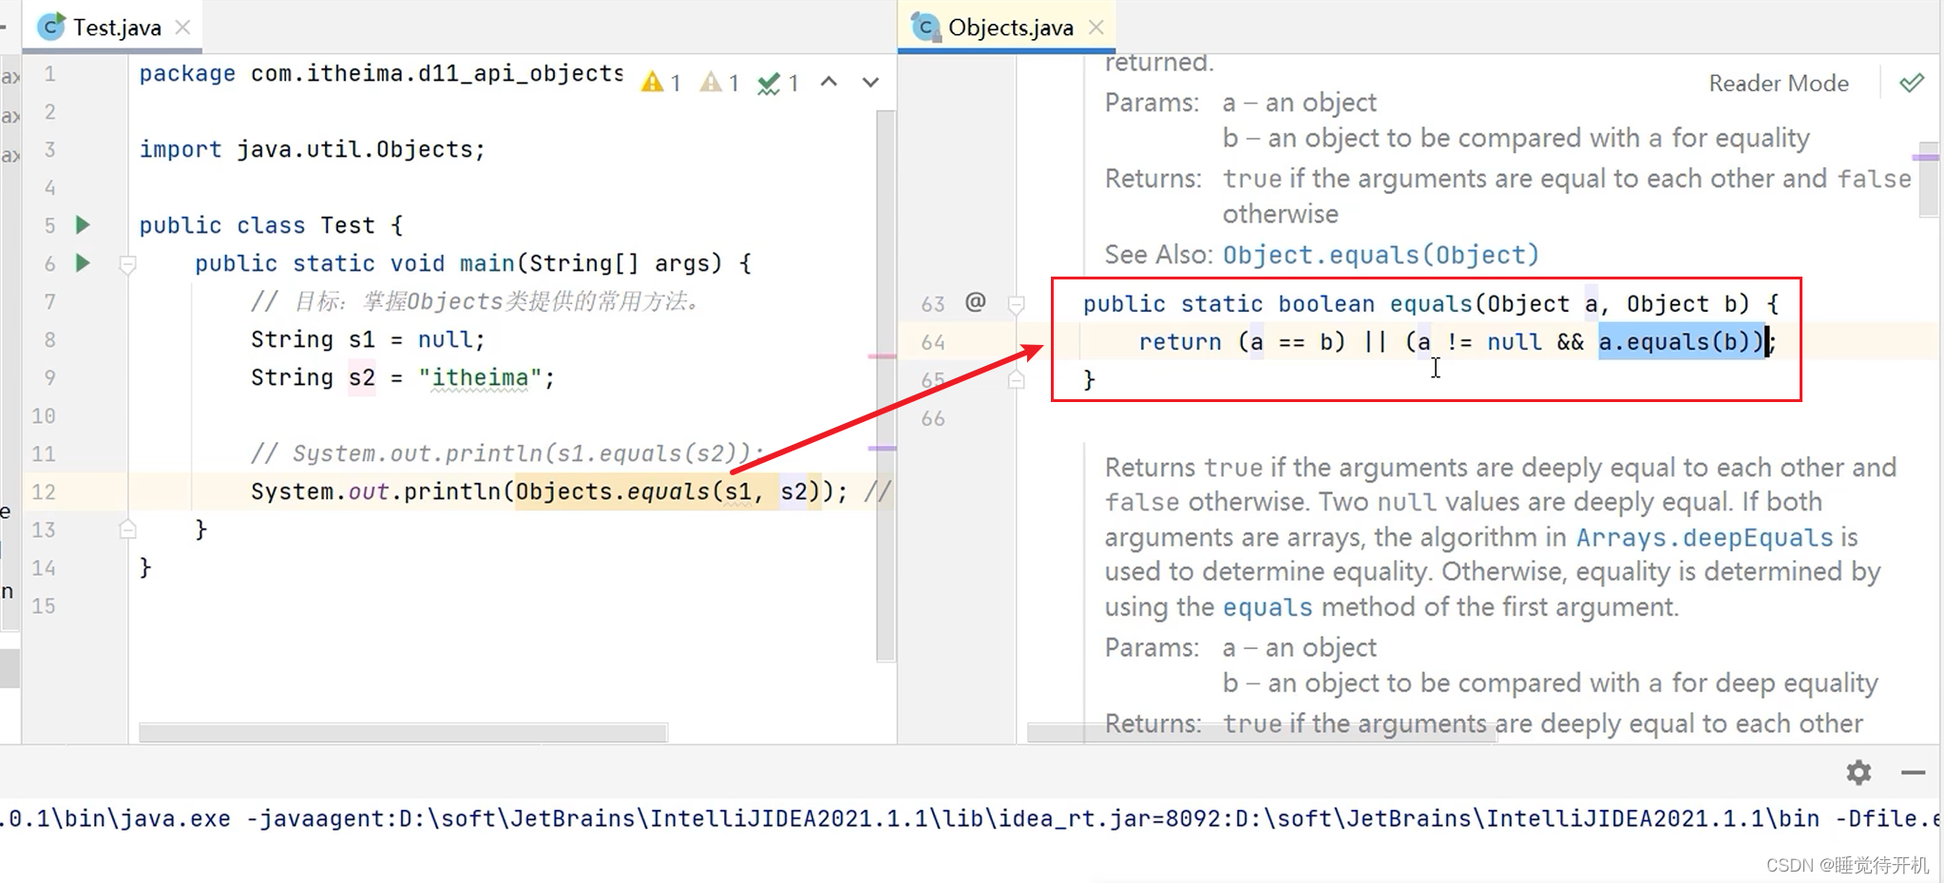Collapse the equals method fold on line 63
The height and width of the screenshot is (883, 1944).
click(x=1016, y=304)
